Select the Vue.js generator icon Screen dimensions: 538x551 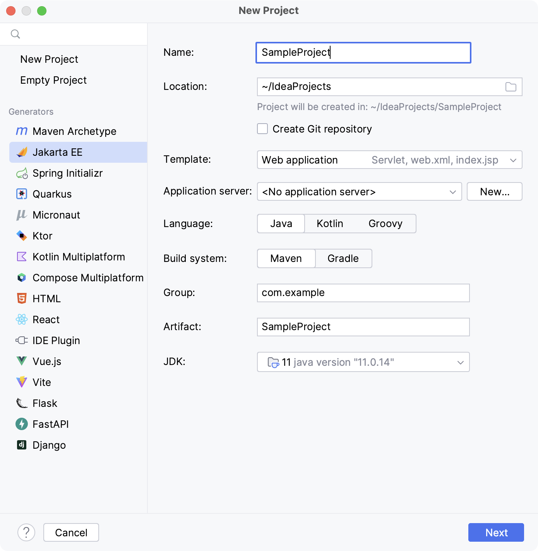[x=22, y=361]
